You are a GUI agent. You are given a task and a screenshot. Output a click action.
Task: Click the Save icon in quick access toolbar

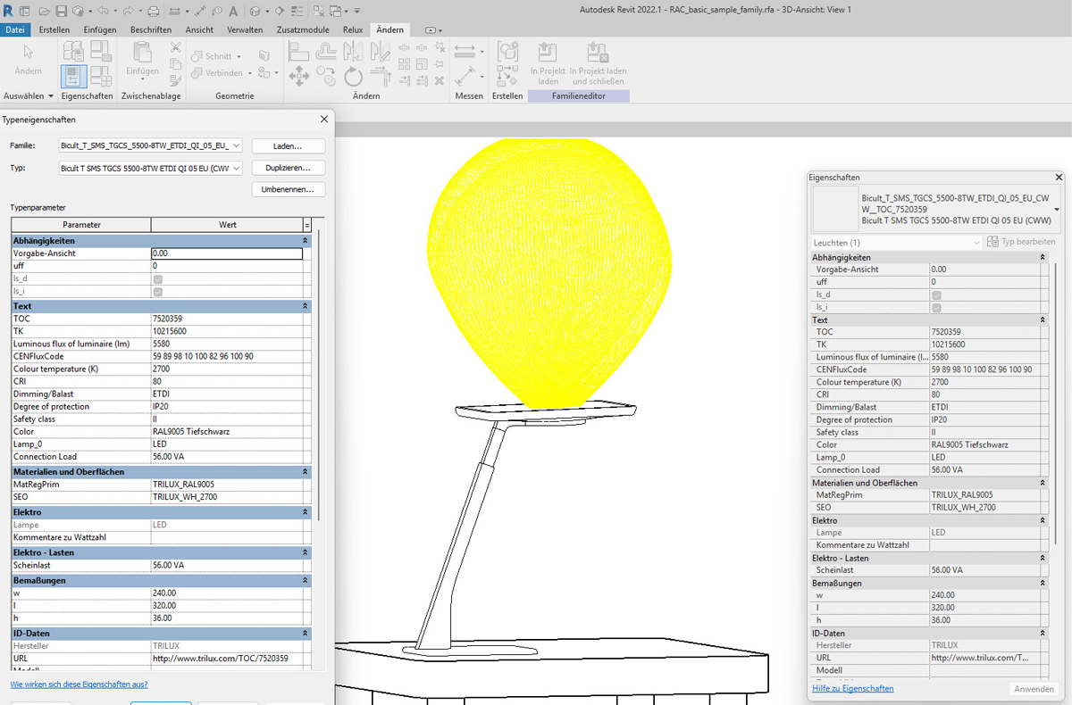pos(62,11)
